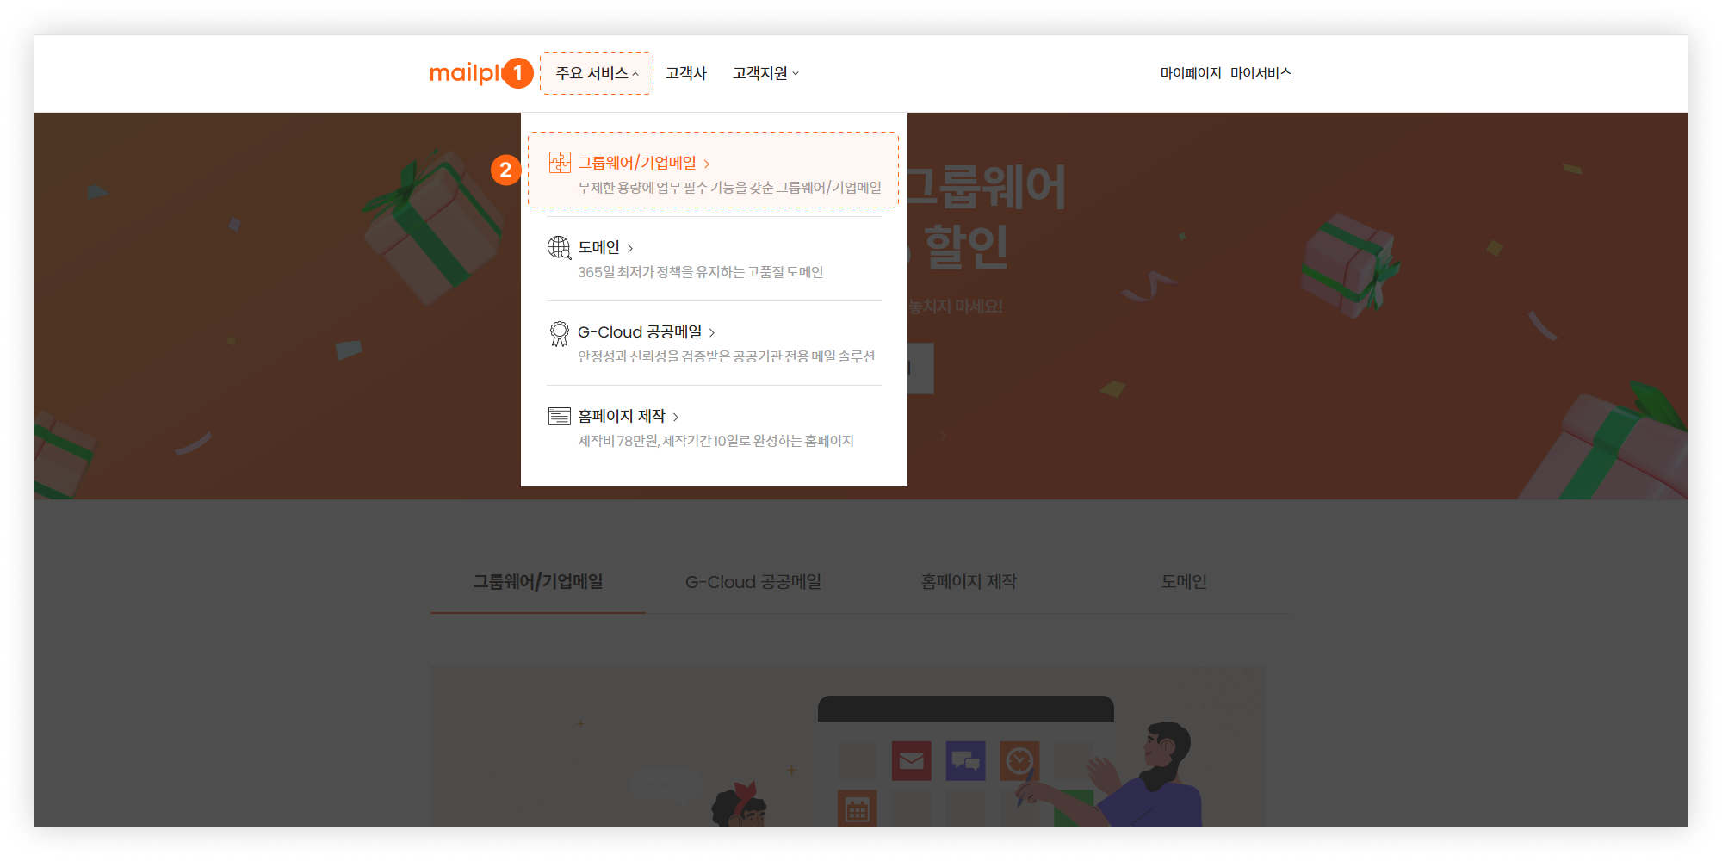Click the mailplug logo

(465, 73)
